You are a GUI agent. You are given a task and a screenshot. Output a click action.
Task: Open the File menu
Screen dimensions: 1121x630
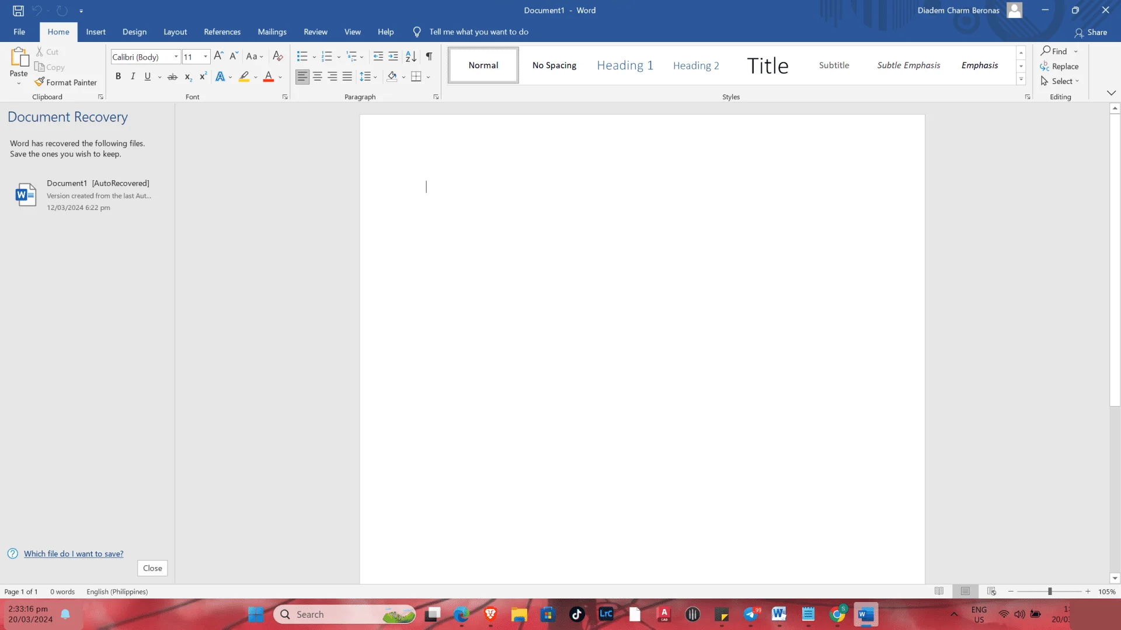(19, 32)
